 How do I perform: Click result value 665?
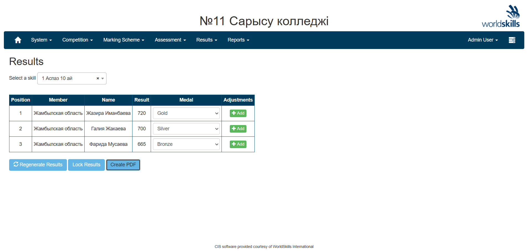click(x=142, y=144)
